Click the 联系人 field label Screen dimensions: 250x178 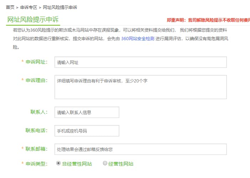[39, 112]
